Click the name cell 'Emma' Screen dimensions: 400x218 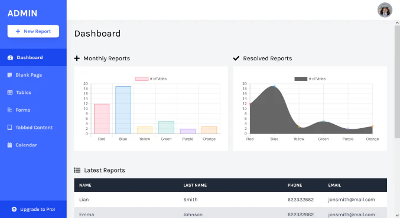[86, 214]
